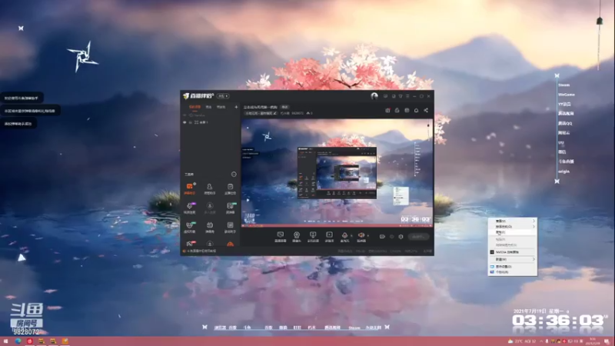Edit the stream category under the title

pyautogui.click(x=261, y=113)
